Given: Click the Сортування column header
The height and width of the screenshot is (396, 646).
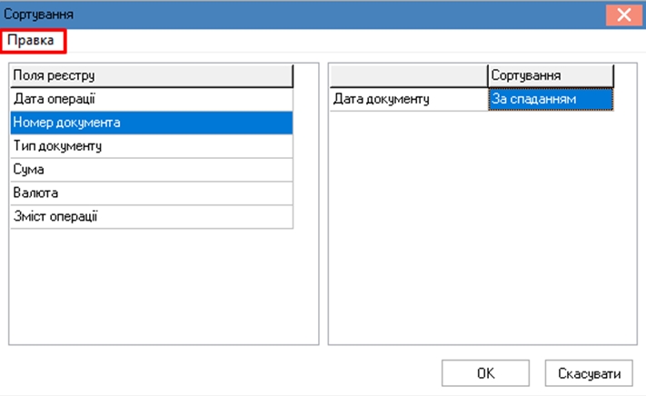Looking at the screenshot, I should tap(551, 75).
